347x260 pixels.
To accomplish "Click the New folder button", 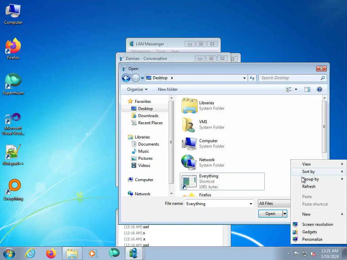I will click(x=168, y=89).
